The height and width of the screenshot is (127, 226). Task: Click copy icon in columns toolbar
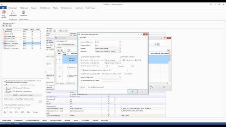pyautogui.click(x=54, y=31)
